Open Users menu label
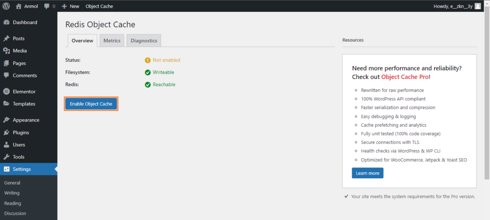 tap(19, 145)
